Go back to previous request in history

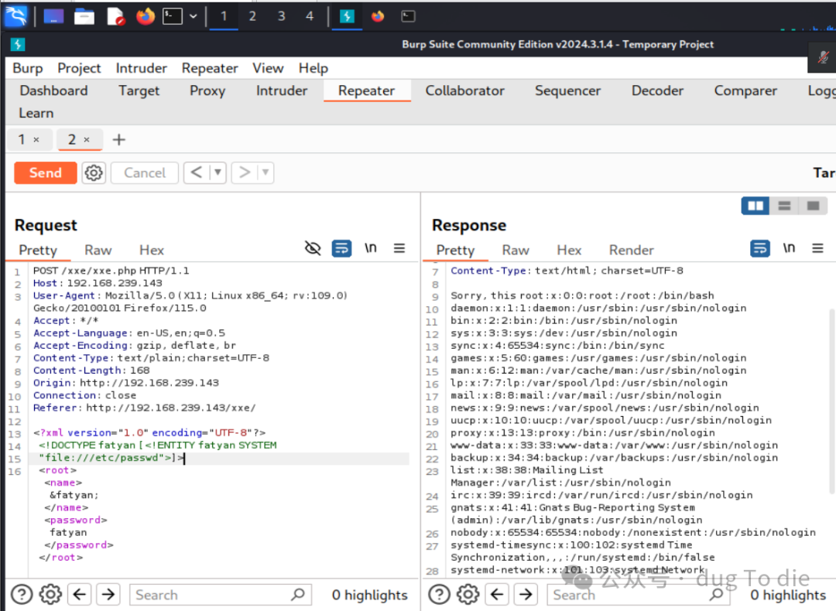tap(196, 172)
